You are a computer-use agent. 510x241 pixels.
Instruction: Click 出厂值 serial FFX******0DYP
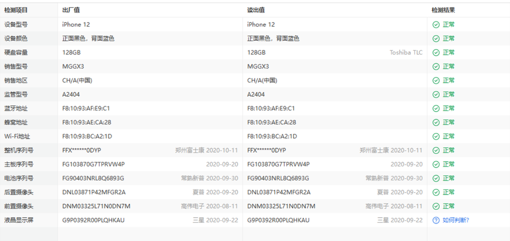pyautogui.click(x=82, y=150)
